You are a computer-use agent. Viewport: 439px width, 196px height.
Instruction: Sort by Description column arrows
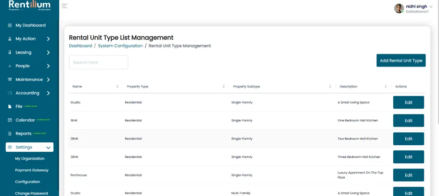tap(385, 87)
